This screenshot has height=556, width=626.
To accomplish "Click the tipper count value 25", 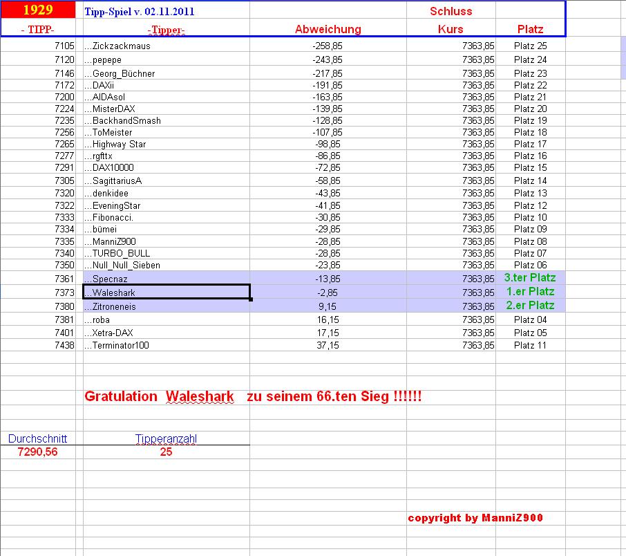I will tap(166, 452).
